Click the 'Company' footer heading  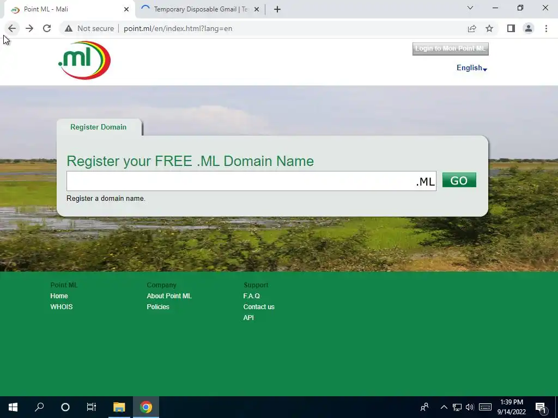pyautogui.click(x=161, y=285)
